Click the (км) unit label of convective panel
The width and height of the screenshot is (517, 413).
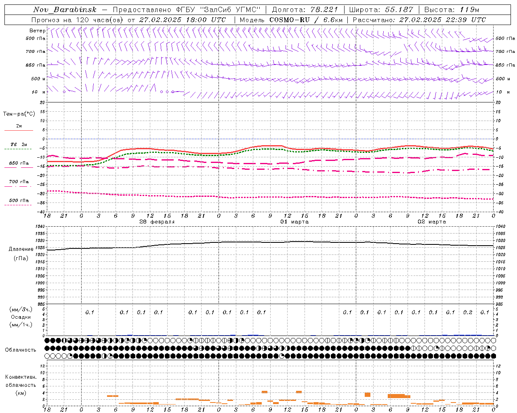[x=21, y=393]
